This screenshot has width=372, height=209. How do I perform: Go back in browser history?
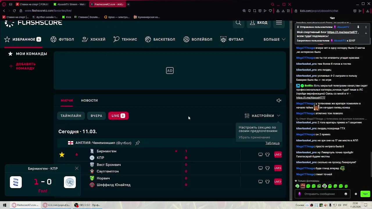coord(4,11)
